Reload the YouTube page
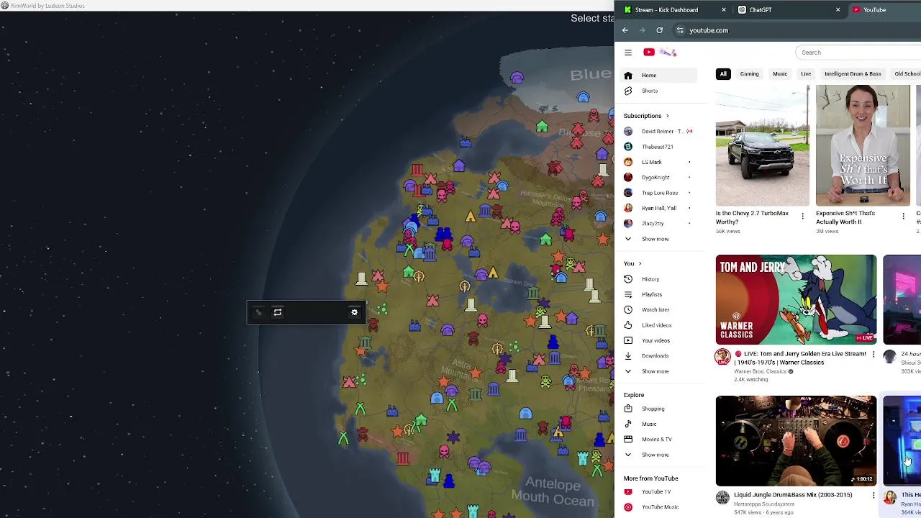The width and height of the screenshot is (921, 518). click(660, 30)
